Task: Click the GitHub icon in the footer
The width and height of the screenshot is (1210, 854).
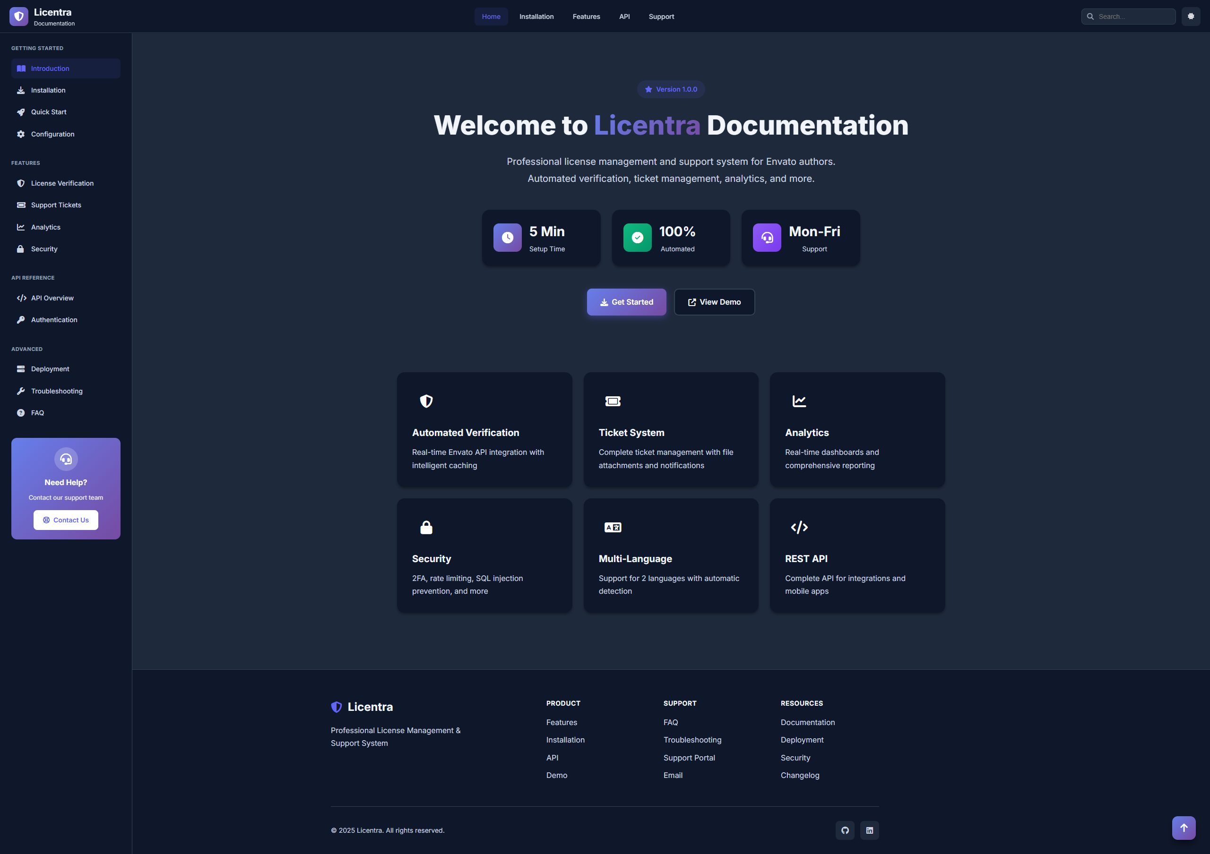Action: (x=845, y=830)
